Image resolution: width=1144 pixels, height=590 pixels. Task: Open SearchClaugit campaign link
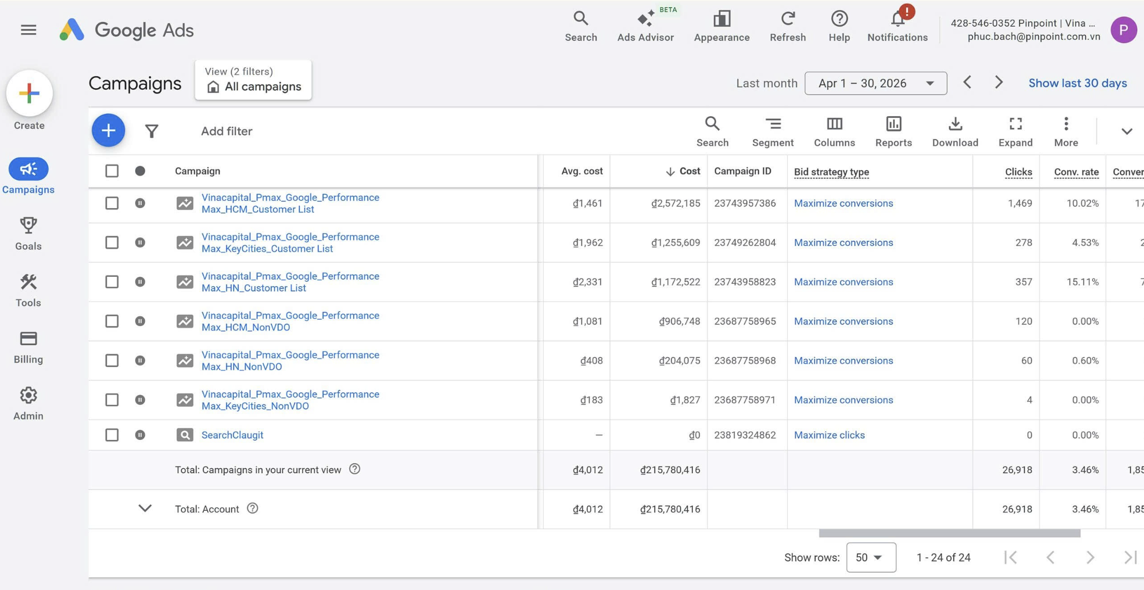tap(232, 435)
